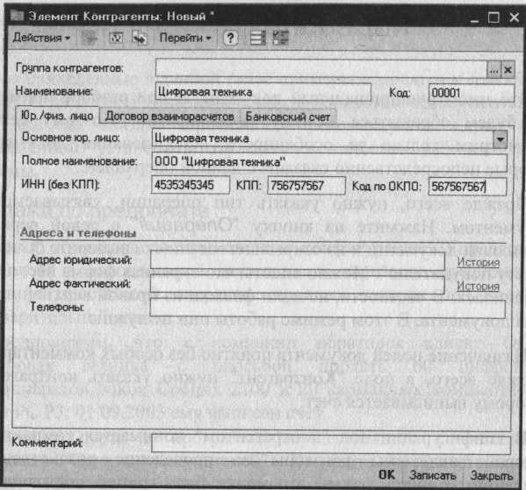This screenshot has height=490, width=526.
Task: Switch to the Договор взаиморасчетов tab
Action: (x=169, y=117)
